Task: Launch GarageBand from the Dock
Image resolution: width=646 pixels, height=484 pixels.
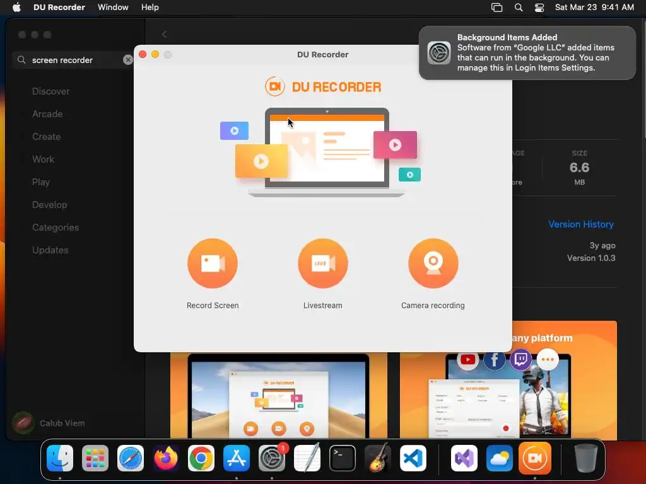Action: coord(378,458)
